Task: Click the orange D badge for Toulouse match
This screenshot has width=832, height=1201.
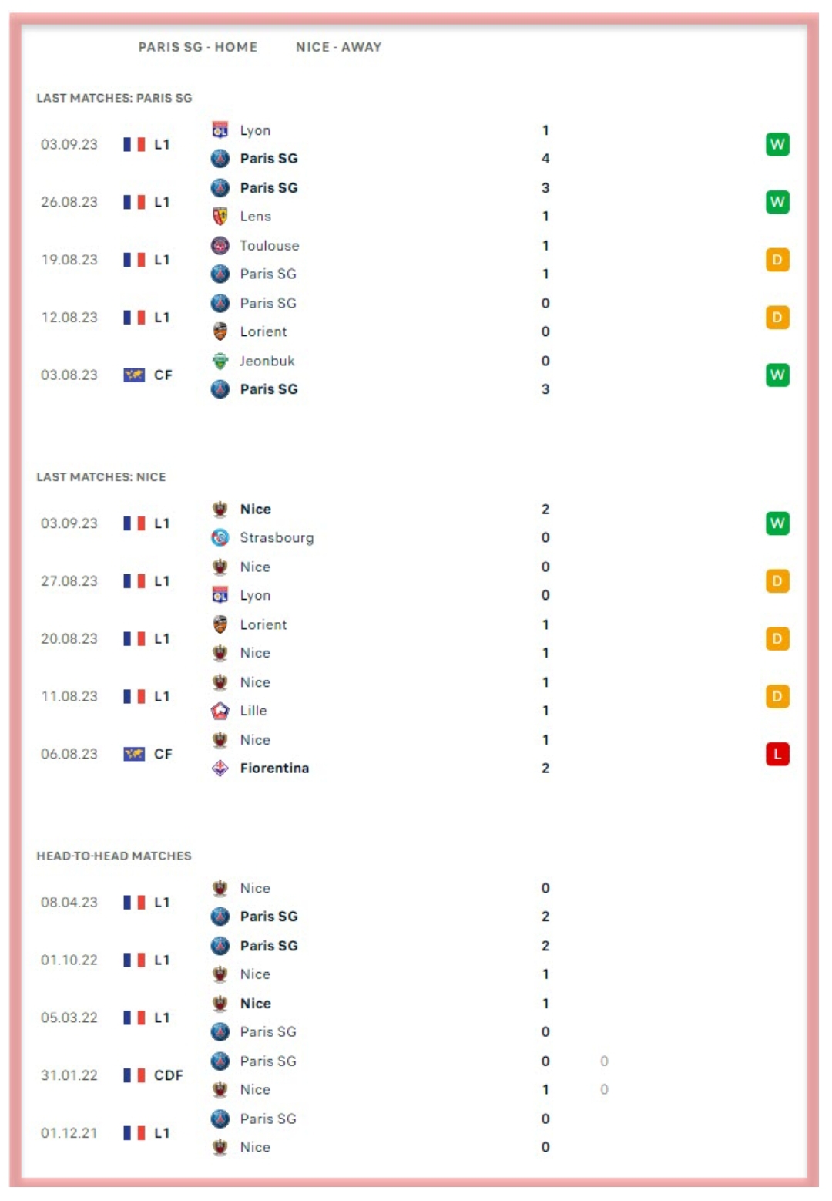Action: (777, 260)
